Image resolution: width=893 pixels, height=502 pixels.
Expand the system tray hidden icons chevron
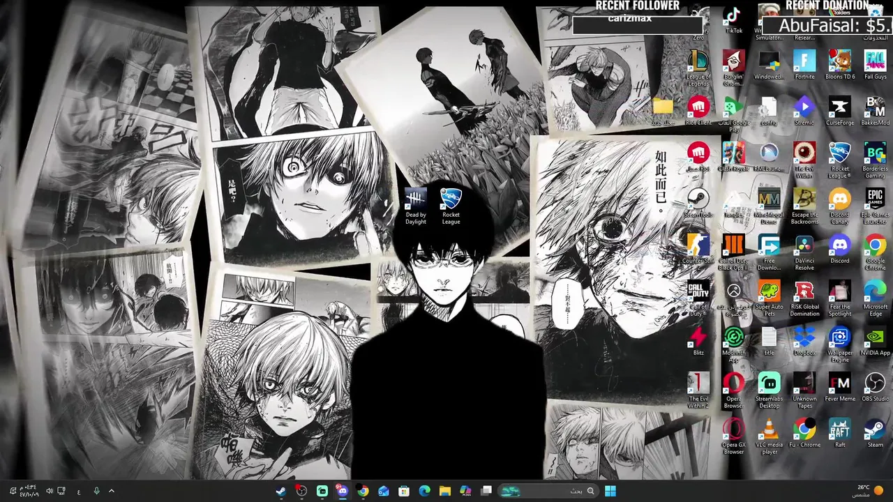click(x=111, y=491)
